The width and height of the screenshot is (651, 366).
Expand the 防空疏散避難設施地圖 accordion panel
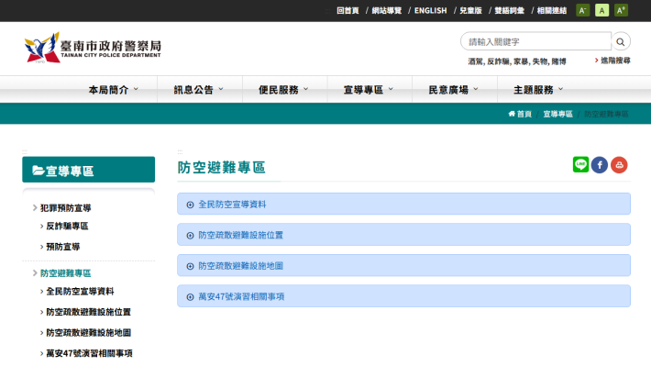pos(403,265)
